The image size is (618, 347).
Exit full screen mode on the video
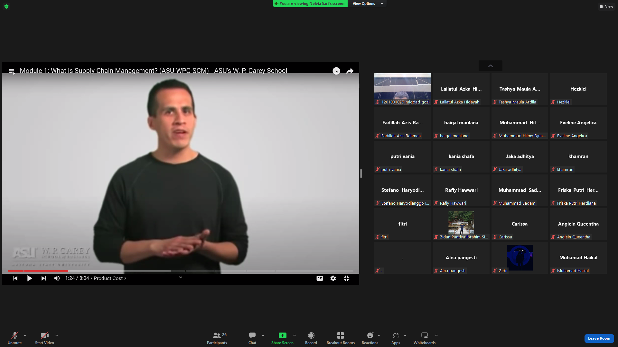(x=346, y=278)
